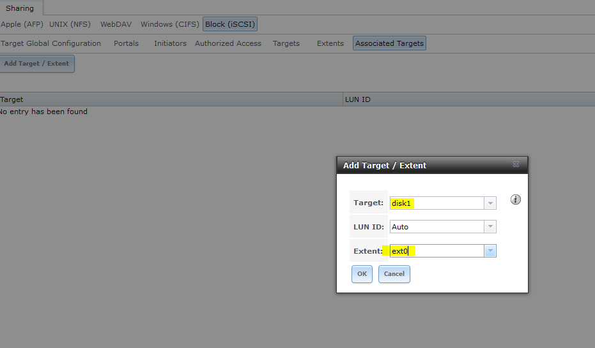Screen dimensions: 595x348
Task: Click the 'Extent:' label in the dialog
Action: click(368, 251)
